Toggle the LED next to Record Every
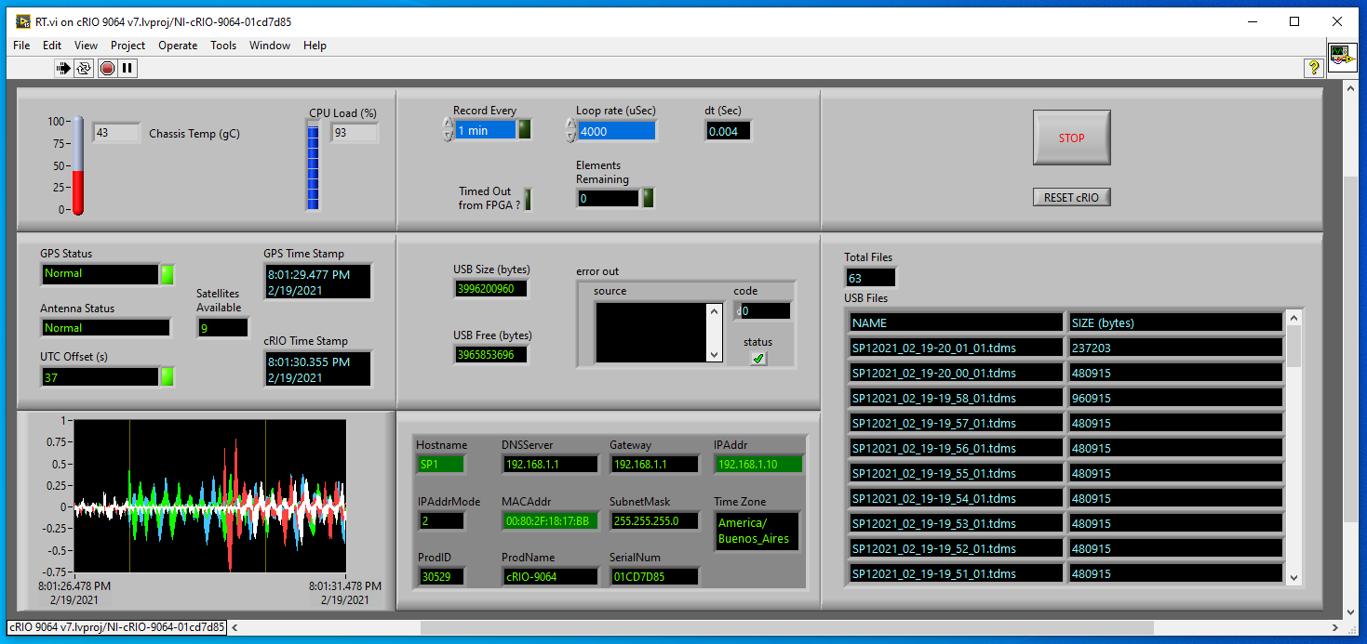Viewport: 1367px width, 644px height. 525,130
